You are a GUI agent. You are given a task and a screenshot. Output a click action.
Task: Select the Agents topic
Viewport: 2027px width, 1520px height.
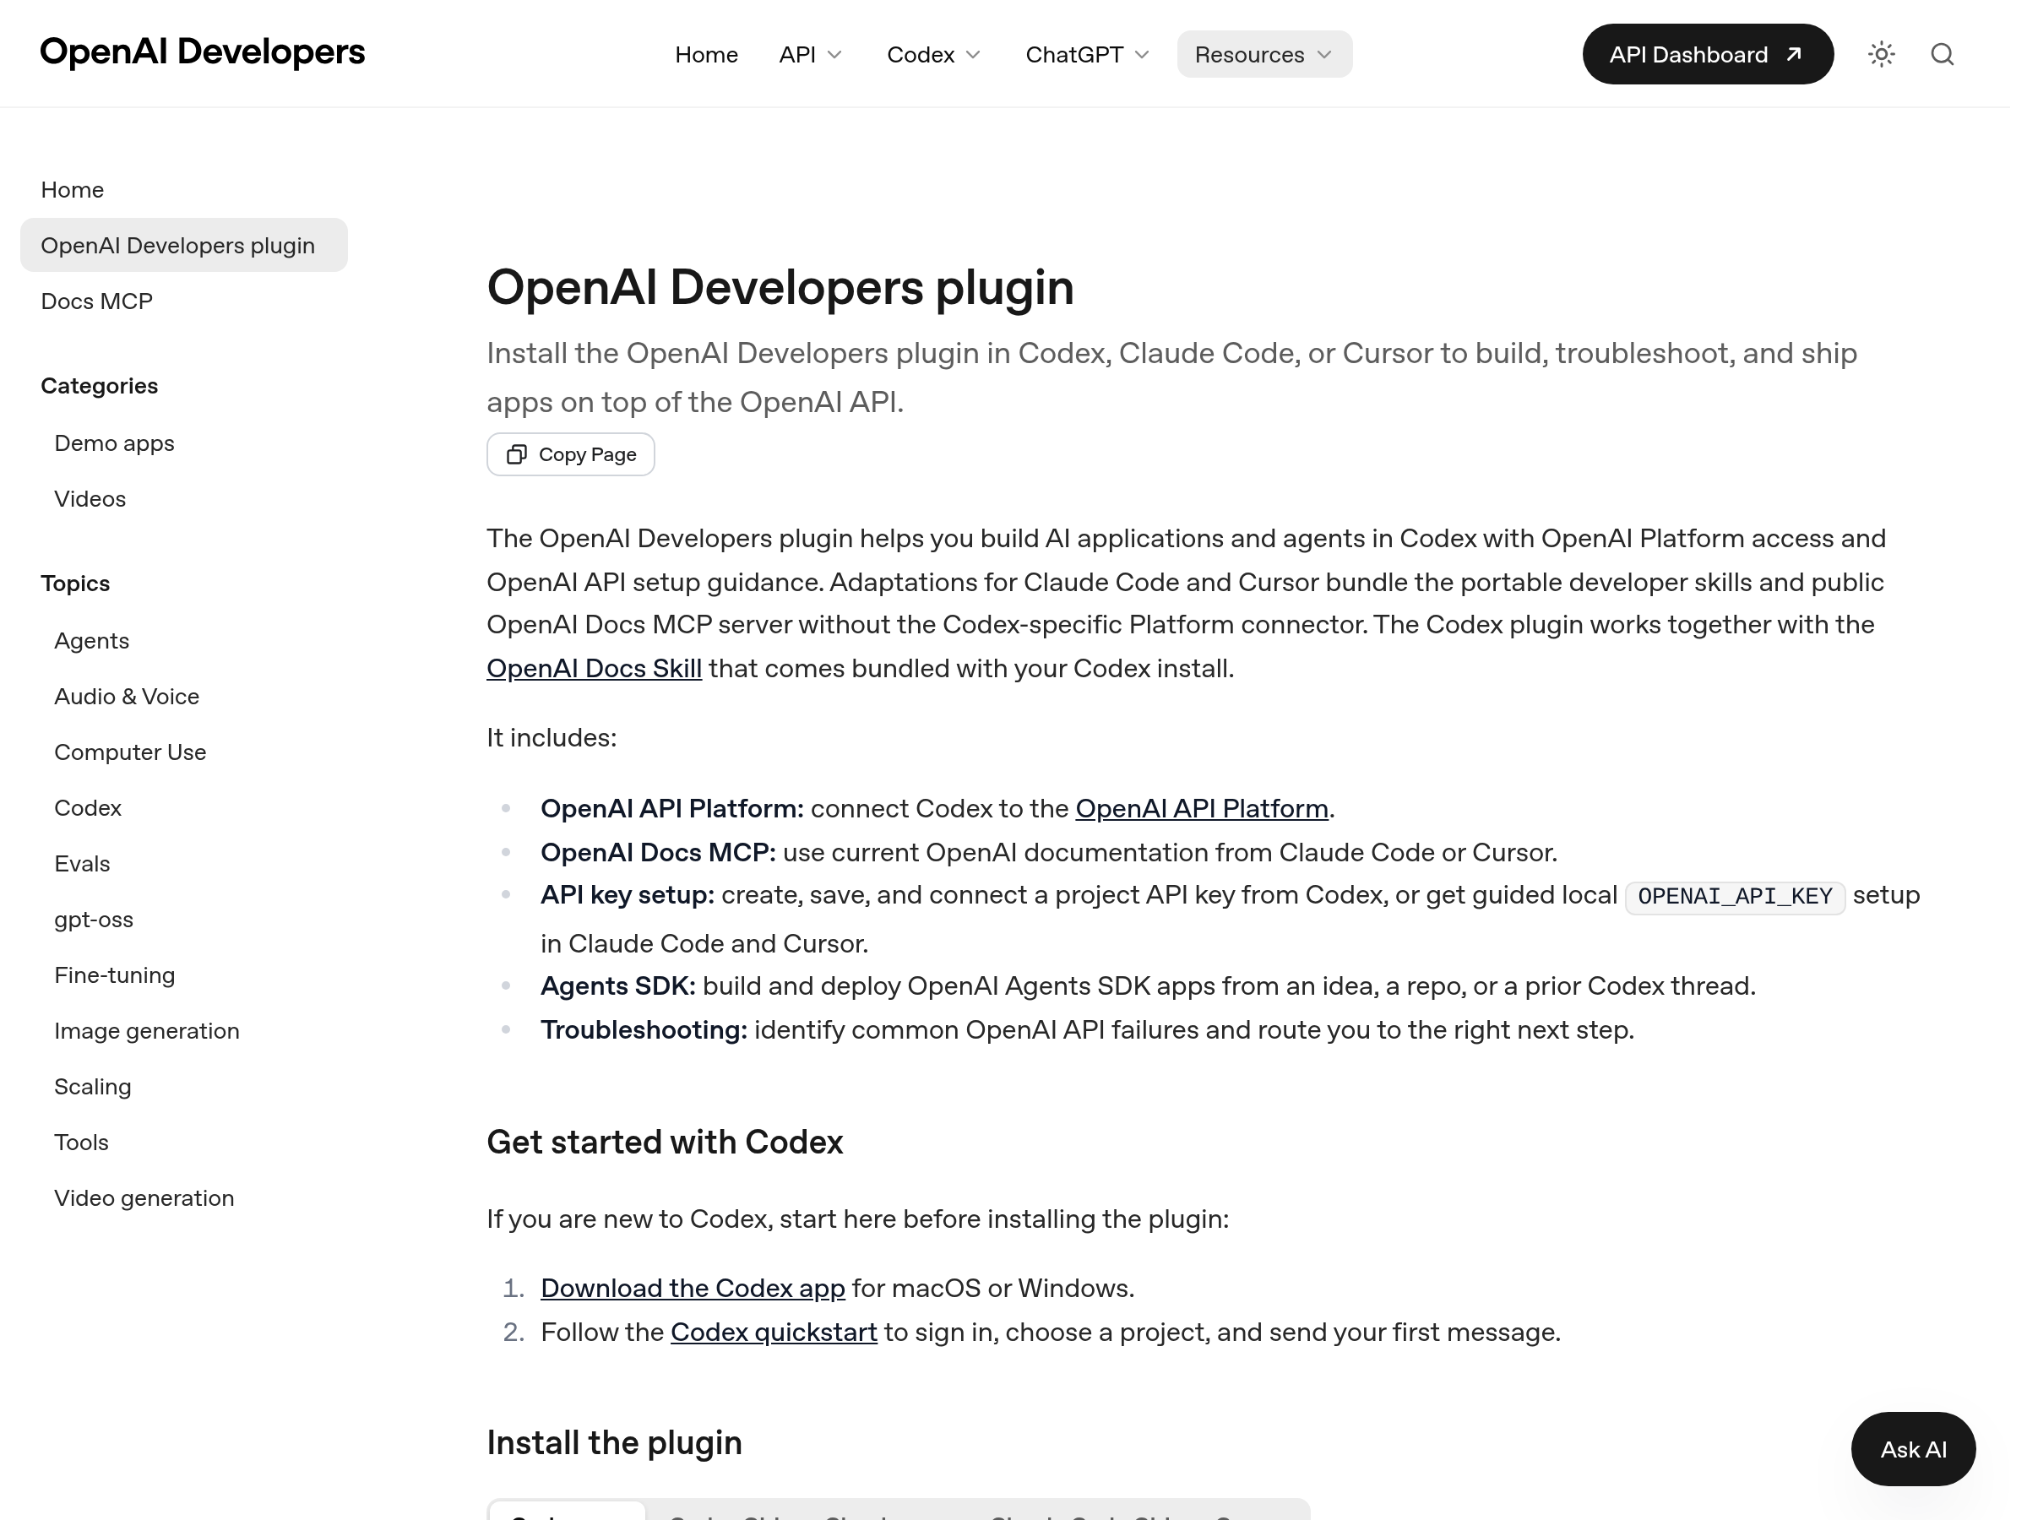coord(91,640)
